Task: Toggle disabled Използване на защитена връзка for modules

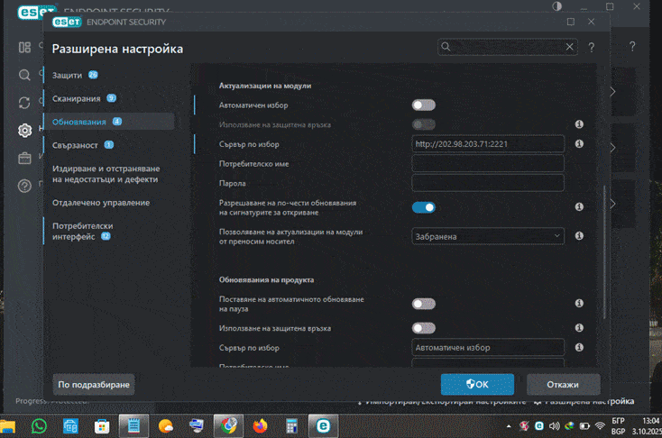Action: (x=424, y=124)
